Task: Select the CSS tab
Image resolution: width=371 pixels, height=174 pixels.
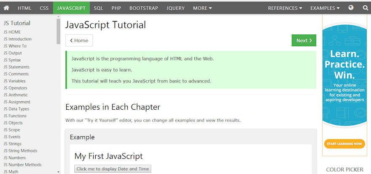Action: (44, 8)
